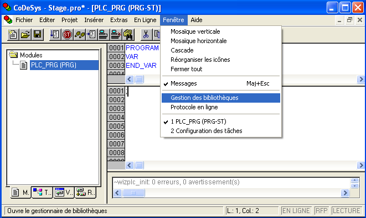This screenshot has width=366, height=218.
Task: Click the Modules folder icon in the tree
Action: 13,55
